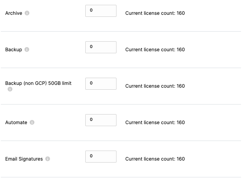
Task: Click license count text for Backup (non GCP)
Action: (x=155, y=86)
